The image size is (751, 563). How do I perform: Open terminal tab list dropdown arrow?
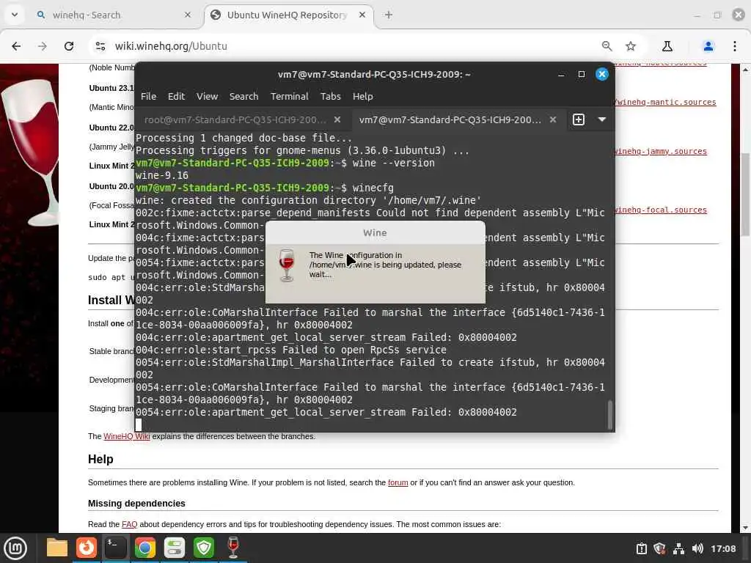point(602,119)
